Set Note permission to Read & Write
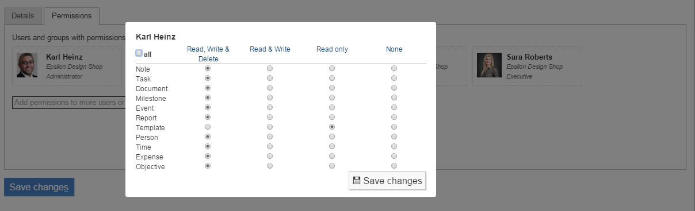 pos(270,68)
